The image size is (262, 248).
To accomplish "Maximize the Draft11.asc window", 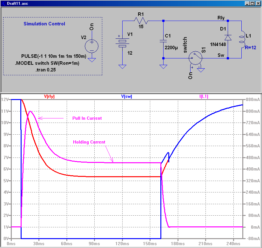I will [x=252, y=3].
